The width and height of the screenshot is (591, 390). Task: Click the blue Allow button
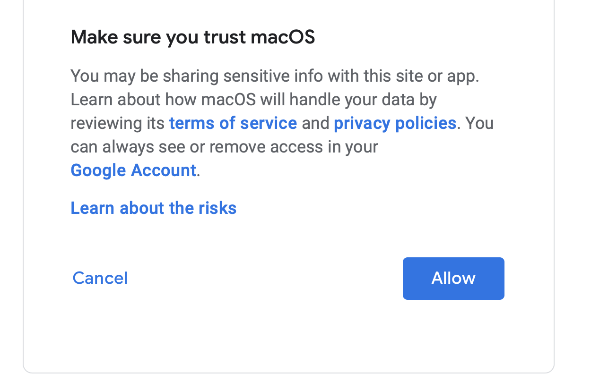[453, 278]
